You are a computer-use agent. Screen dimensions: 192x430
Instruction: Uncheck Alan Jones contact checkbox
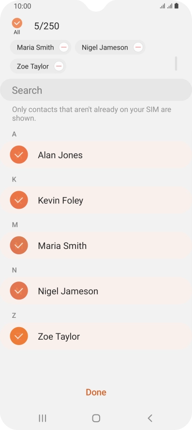coord(19,155)
